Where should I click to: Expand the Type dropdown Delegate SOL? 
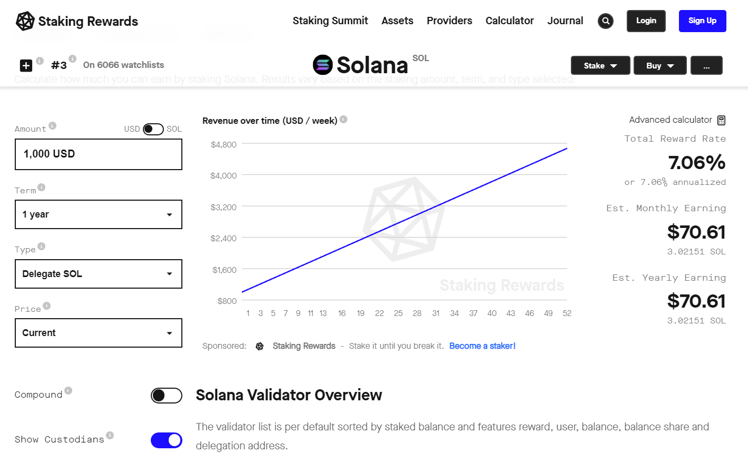click(99, 274)
